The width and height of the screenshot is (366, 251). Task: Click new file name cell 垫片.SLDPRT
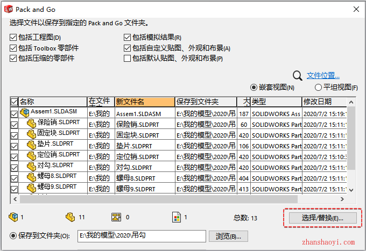point(145,146)
